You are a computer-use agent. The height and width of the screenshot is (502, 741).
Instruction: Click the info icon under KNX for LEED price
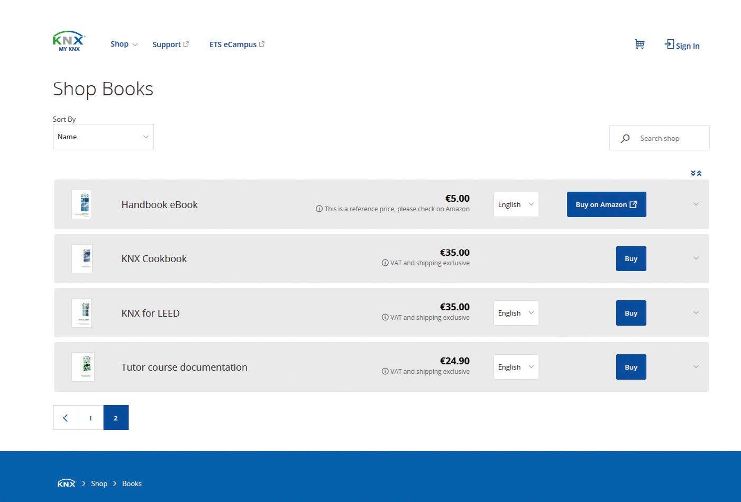pyautogui.click(x=385, y=318)
